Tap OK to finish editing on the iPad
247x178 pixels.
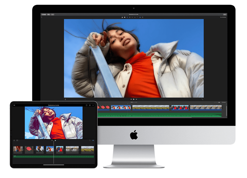(x=14, y=105)
